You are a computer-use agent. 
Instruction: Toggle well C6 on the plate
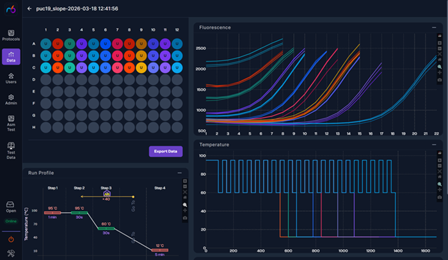(x=106, y=68)
